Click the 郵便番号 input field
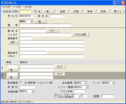This screenshot has width=126, height=104. [25, 38]
